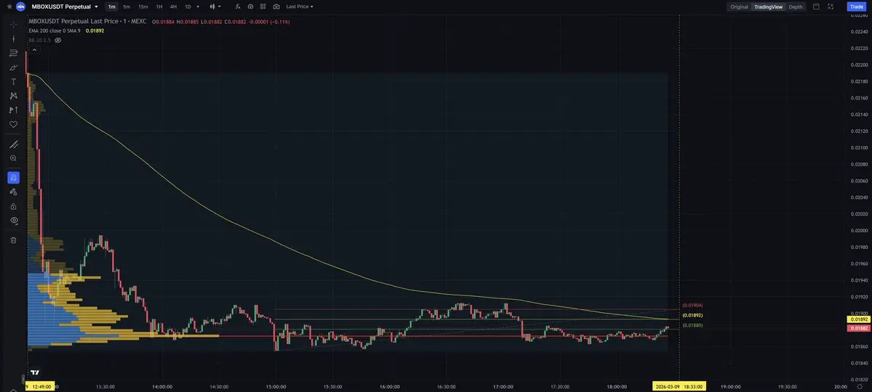Reset time scale with bottom-right settings icon

(x=859, y=386)
